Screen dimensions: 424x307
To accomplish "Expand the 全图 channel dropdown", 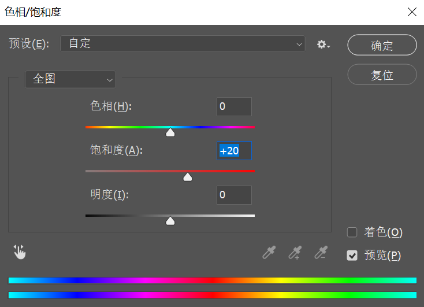I will point(70,79).
